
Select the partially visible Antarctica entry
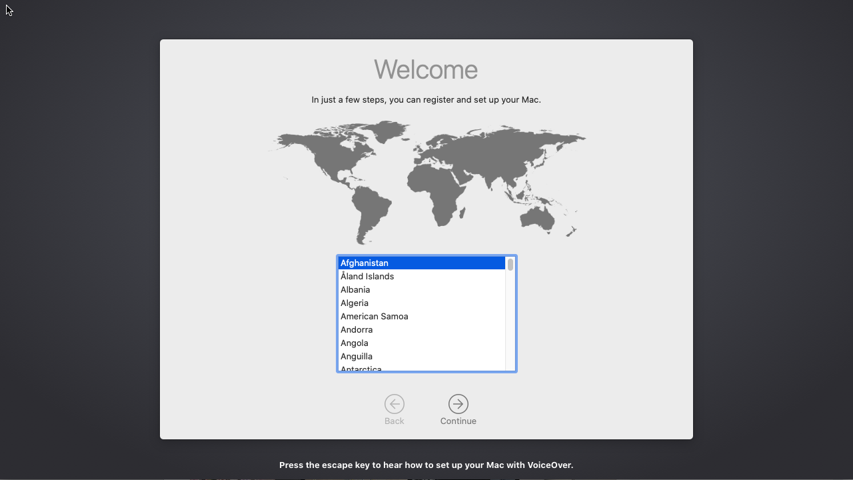(361, 369)
